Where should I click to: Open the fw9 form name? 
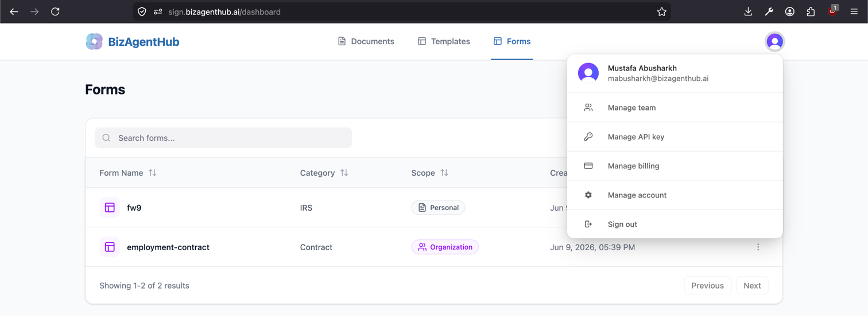(x=134, y=208)
